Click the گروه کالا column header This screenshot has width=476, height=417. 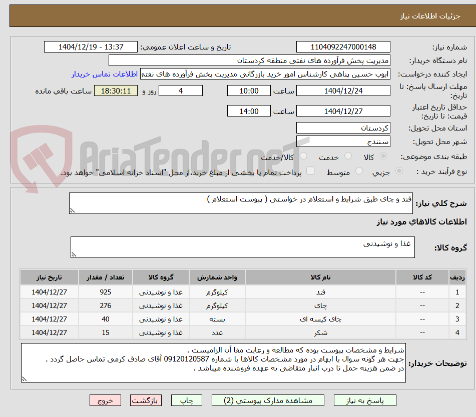point(161,277)
